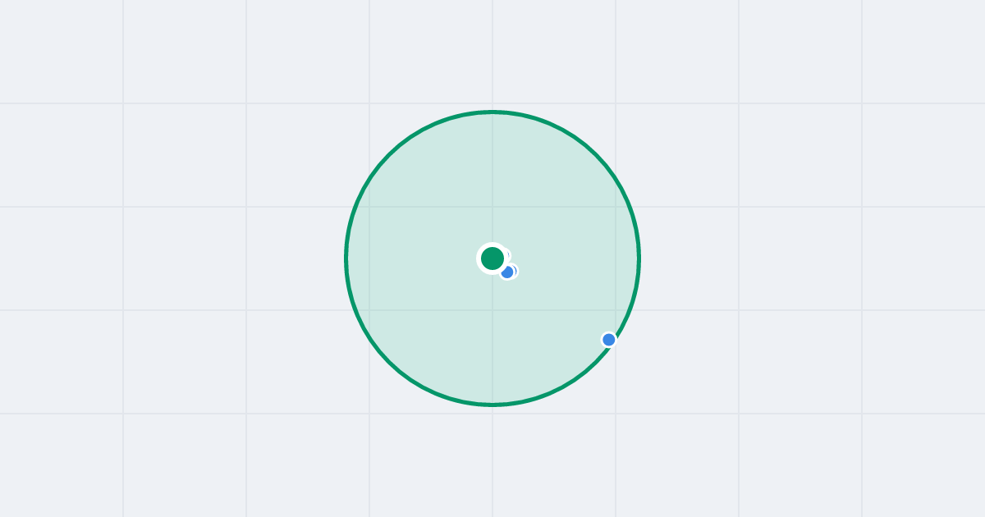Click the blue dot just beside the center
The width and height of the screenshot is (985, 517).
point(507,272)
